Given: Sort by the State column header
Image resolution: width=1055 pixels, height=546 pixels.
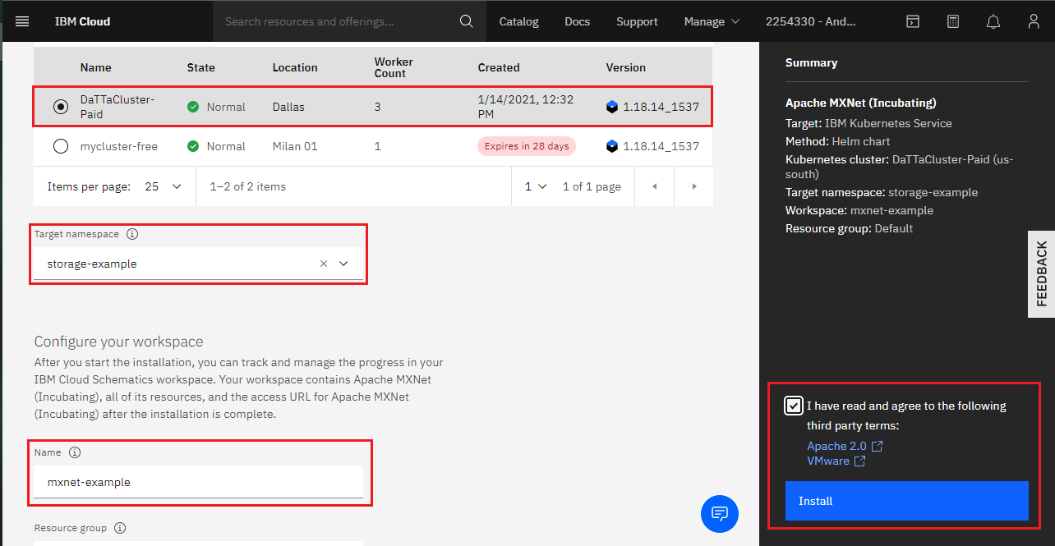Looking at the screenshot, I should [201, 67].
